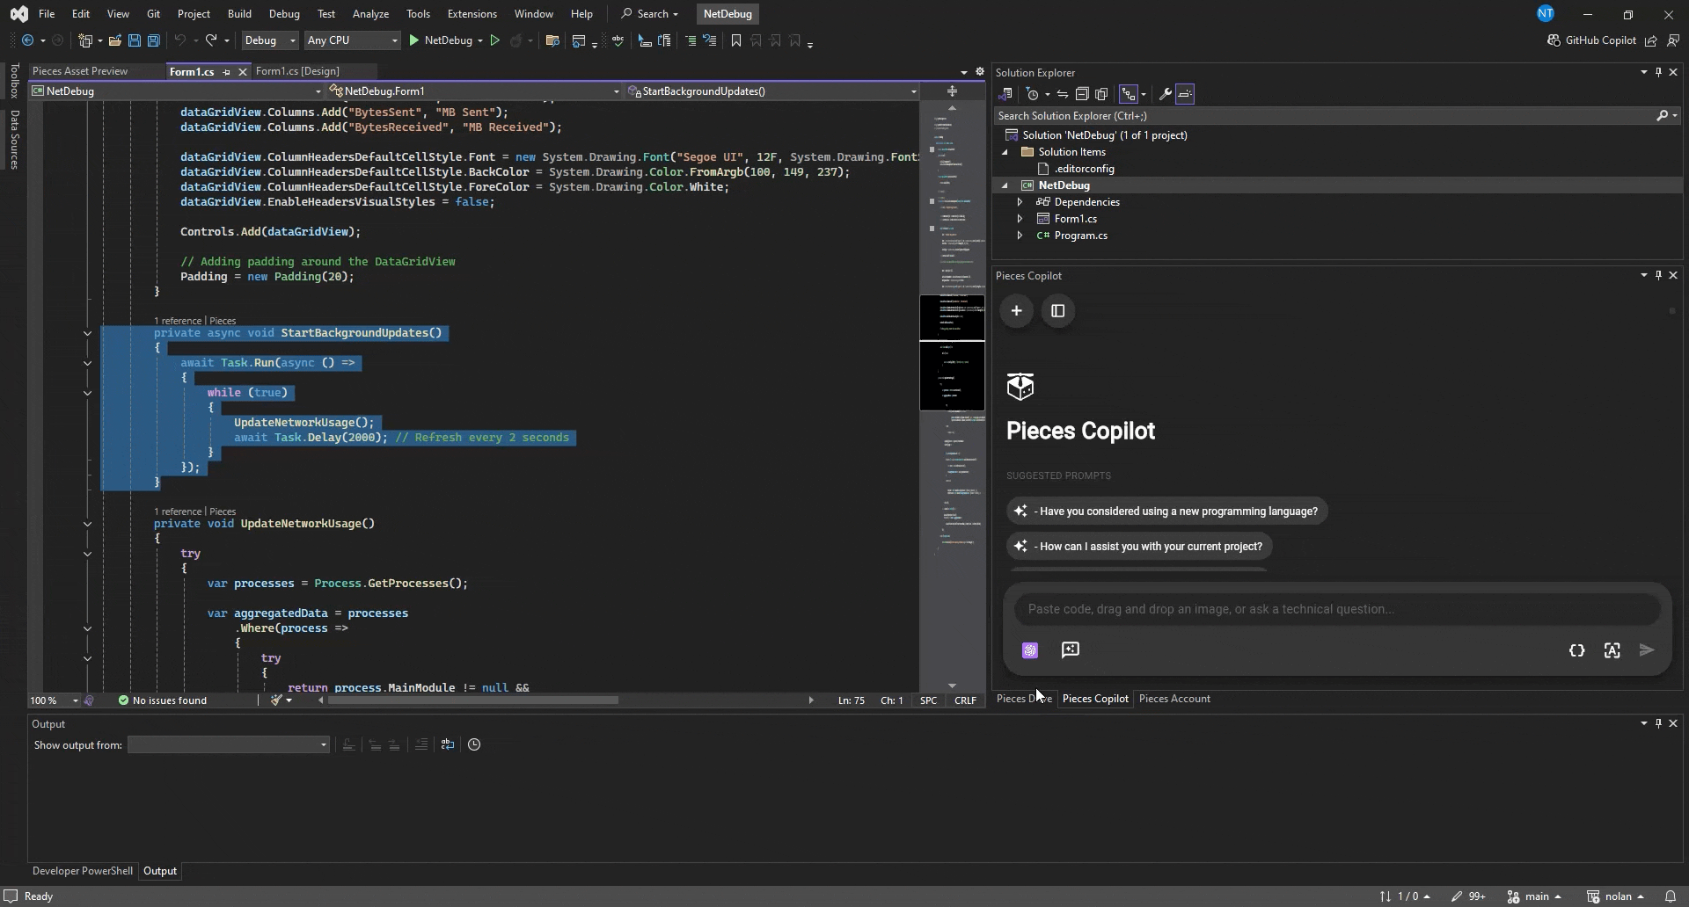Toggle timestamps clock icon in Output toolbar
The width and height of the screenshot is (1689, 907).
point(474,745)
